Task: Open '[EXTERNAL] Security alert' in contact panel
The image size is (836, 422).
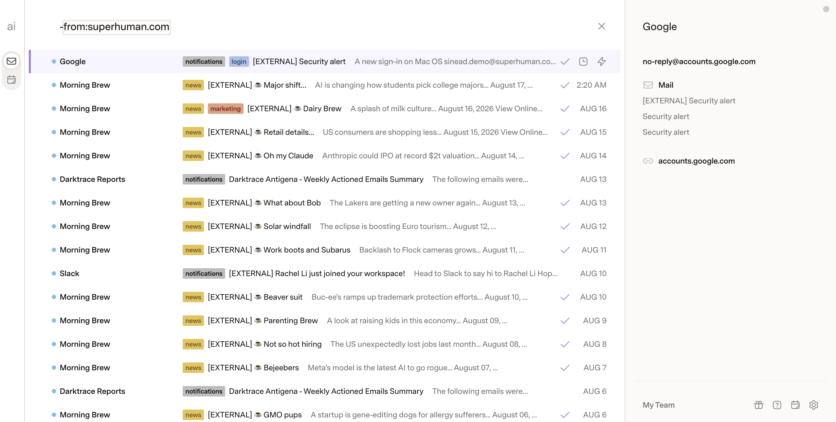Action: pyautogui.click(x=689, y=101)
